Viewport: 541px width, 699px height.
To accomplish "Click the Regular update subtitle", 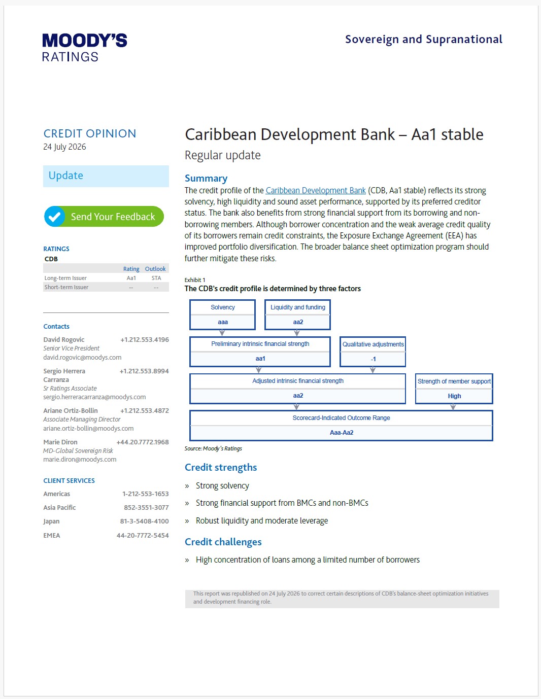I will point(223,155).
